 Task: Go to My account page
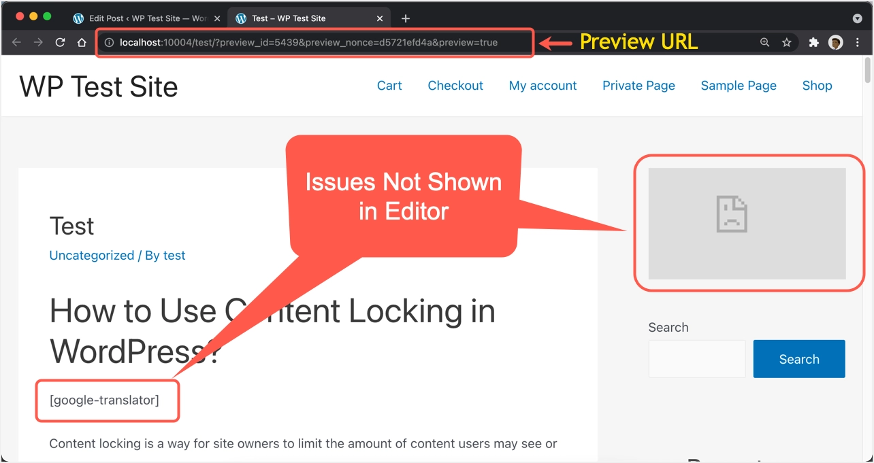543,86
